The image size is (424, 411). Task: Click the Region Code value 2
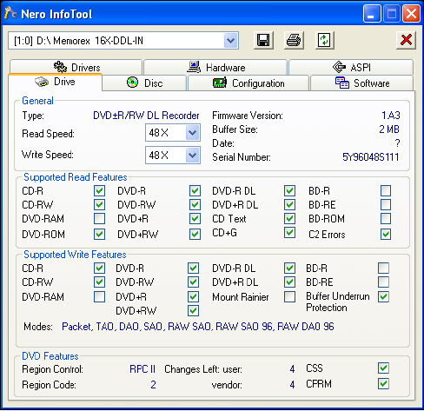(153, 385)
